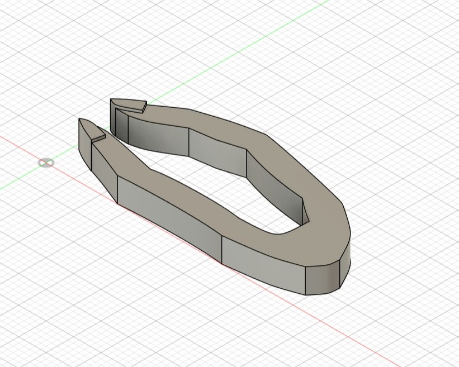459x367 pixels.
Task: Select the vertical edge at middle of lower arm's outer side
Action: [x=222, y=250]
